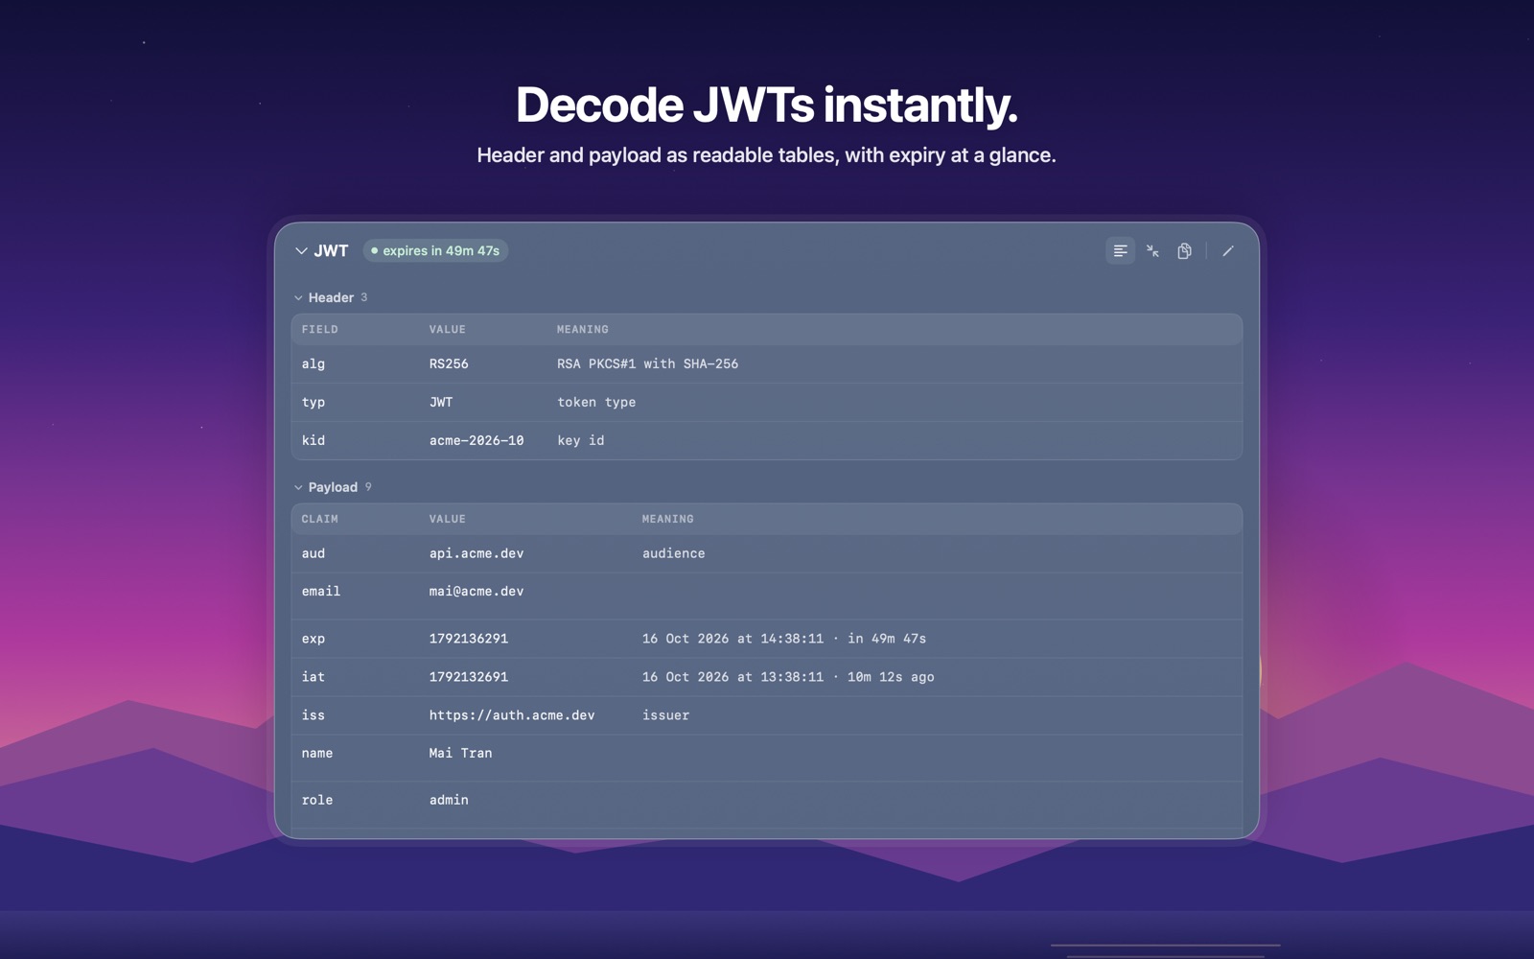Select the email value mai@acme.dev
Screen dimensions: 1534x959
(x=476, y=592)
